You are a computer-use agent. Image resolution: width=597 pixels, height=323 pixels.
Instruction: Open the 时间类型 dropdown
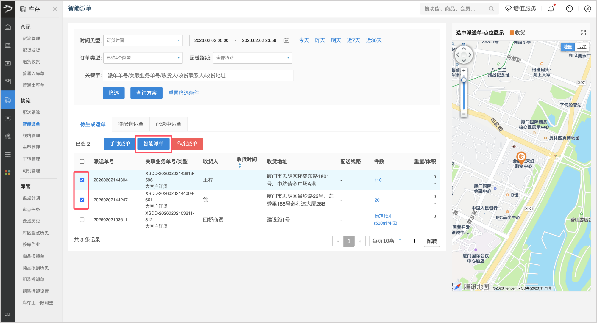click(x=143, y=40)
